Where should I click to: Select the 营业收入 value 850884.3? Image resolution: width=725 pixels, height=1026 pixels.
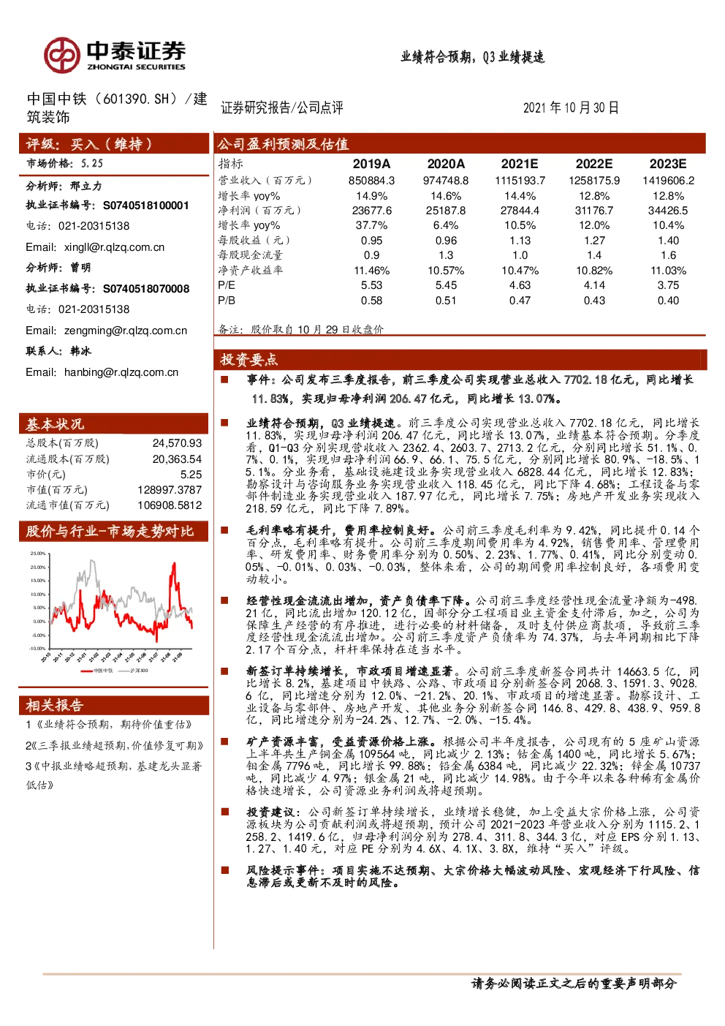point(371,181)
